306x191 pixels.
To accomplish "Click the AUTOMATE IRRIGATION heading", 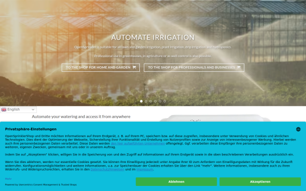I will coord(153,37).
